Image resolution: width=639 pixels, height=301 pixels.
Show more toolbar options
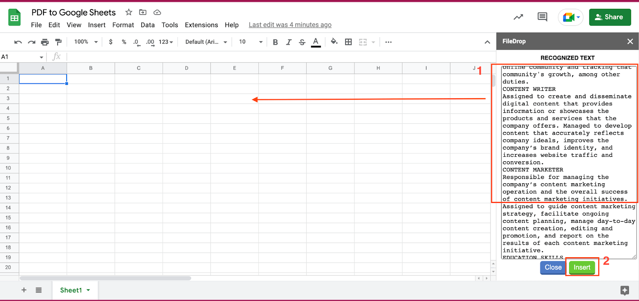click(x=388, y=42)
